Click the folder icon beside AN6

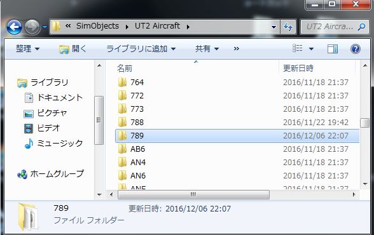122,175
